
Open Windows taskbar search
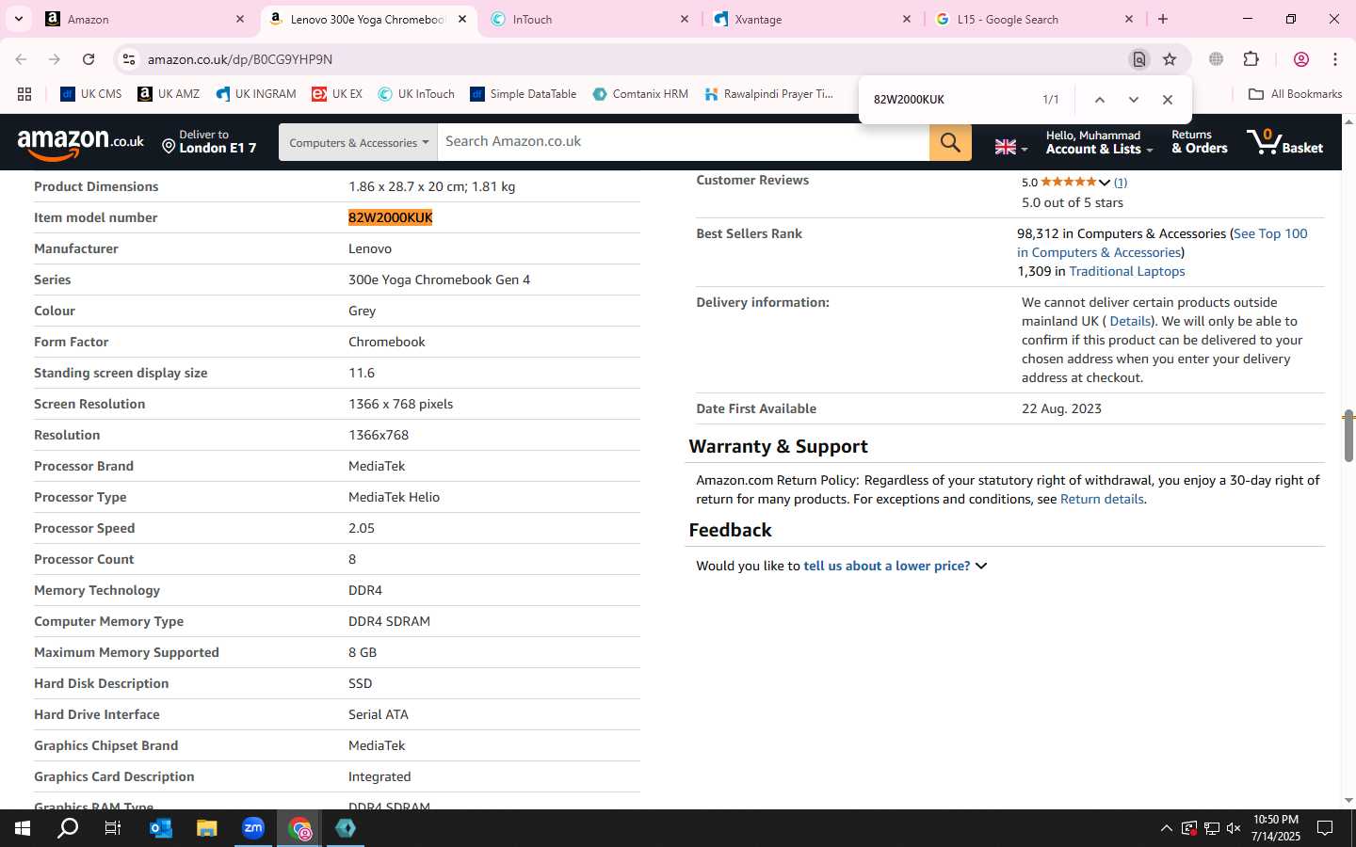pyautogui.click(x=68, y=828)
